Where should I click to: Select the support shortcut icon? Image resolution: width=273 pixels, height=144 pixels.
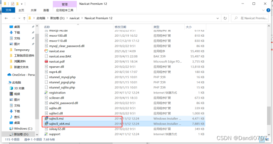click(x=46, y=134)
